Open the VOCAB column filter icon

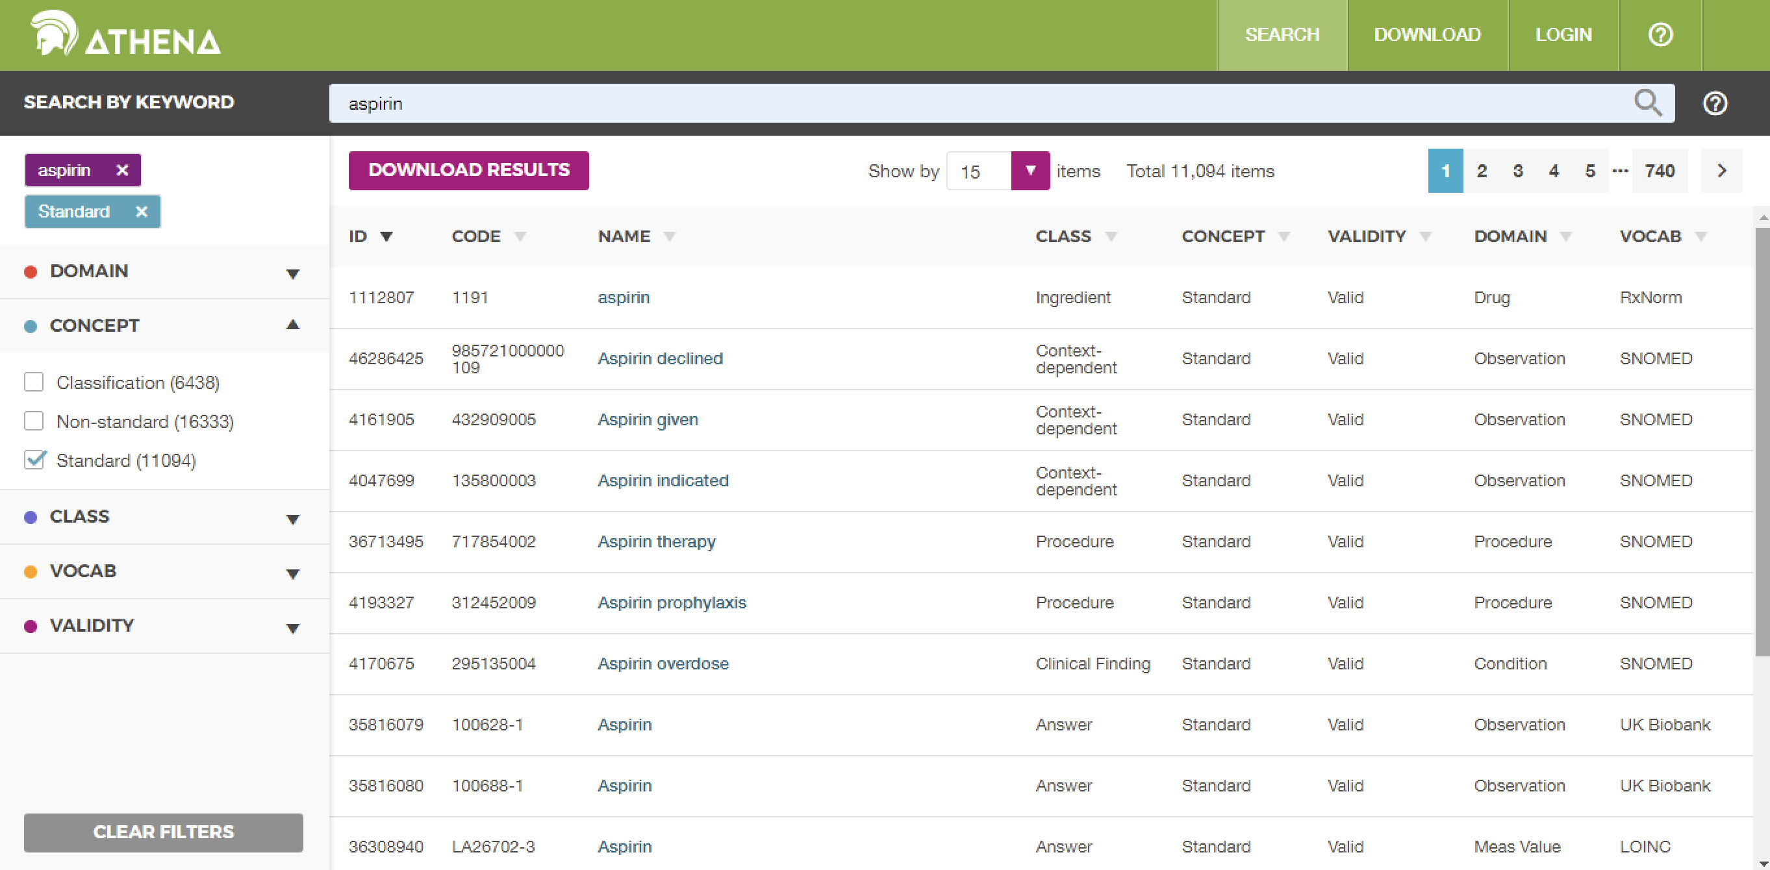pos(1700,237)
